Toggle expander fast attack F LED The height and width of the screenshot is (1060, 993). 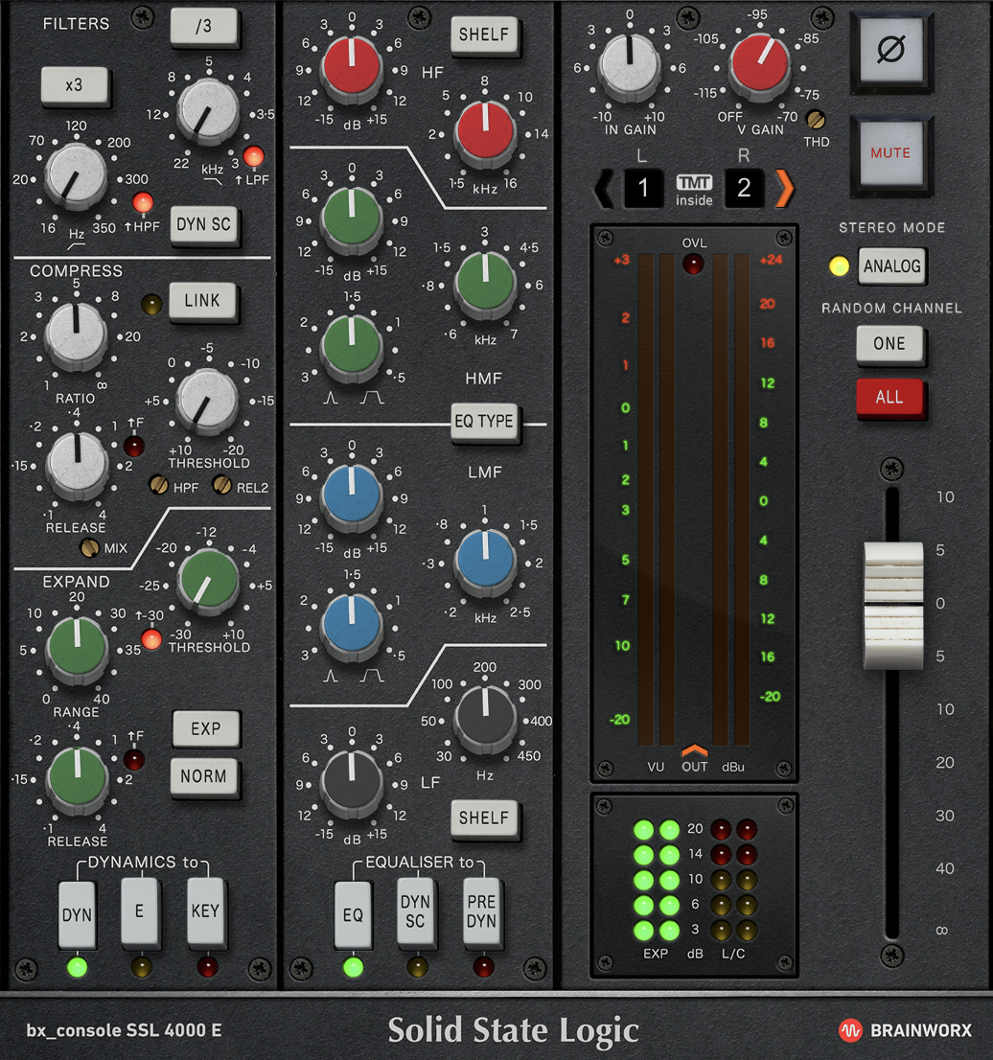pos(134,760)
